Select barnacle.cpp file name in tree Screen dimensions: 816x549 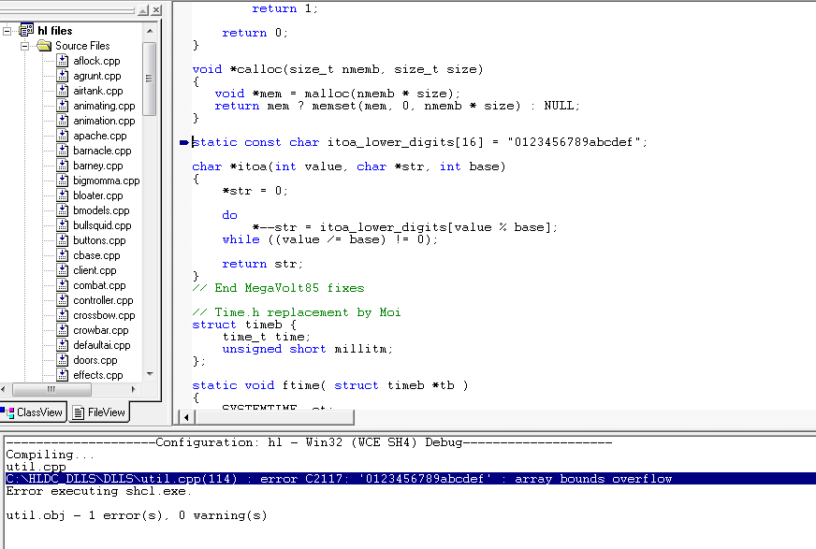[103, 151]
